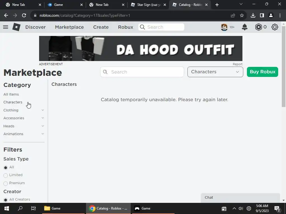286x214 pixels.
Task: Open the Roblox settings gear
Action: [275, 27]
